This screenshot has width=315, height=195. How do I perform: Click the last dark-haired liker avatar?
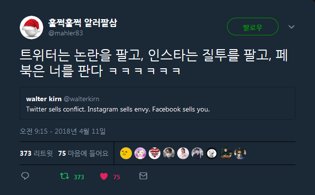click(240, 153)
